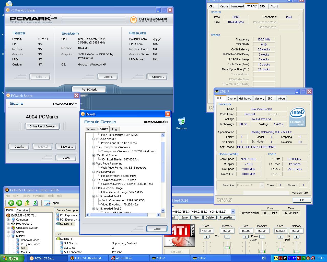Click OK in the CPU-Z window

pyautogui.click(x=302, y=200)
